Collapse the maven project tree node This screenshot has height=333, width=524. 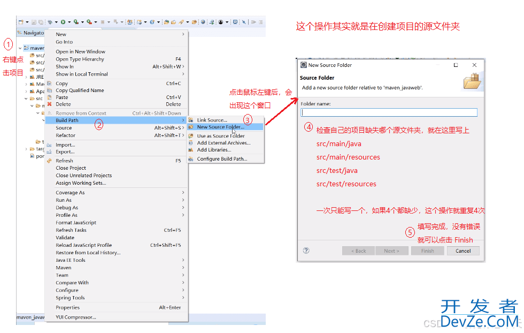click(x=20, y=48)
